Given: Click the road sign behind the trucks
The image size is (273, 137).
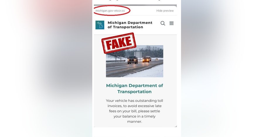Looking at the screenshot, I should click(x=138, y=55).
